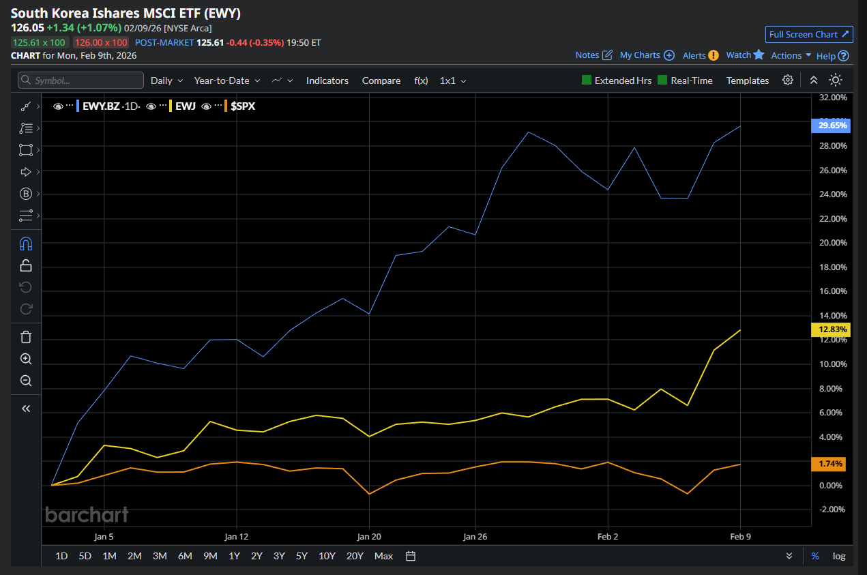Click the zoom in magnifier icon
The image size is (867, 575).
coord(26,359)
